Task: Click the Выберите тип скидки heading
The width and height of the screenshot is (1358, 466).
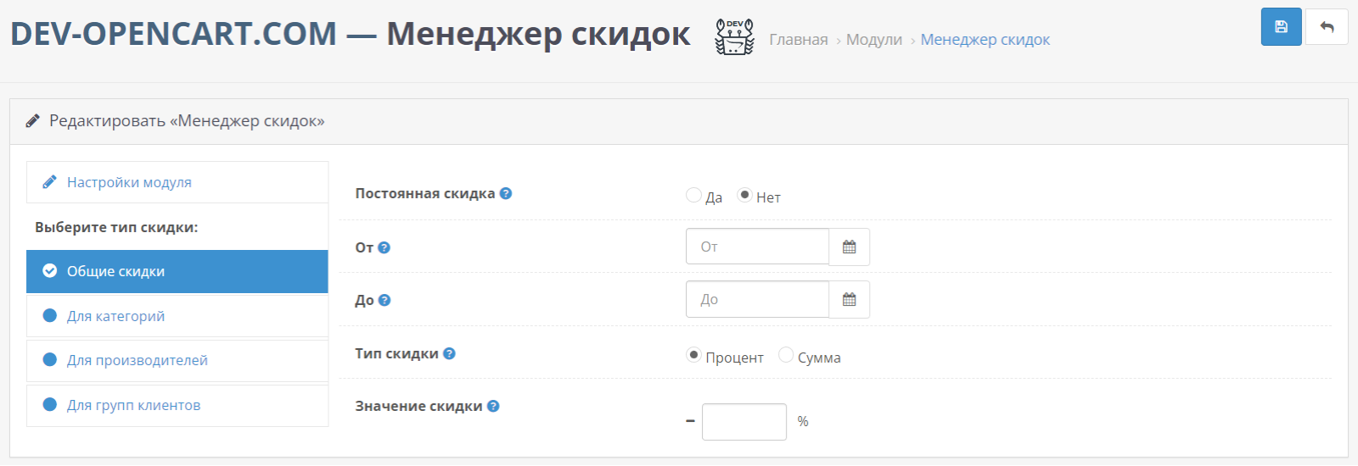Action: click(116, 227)
